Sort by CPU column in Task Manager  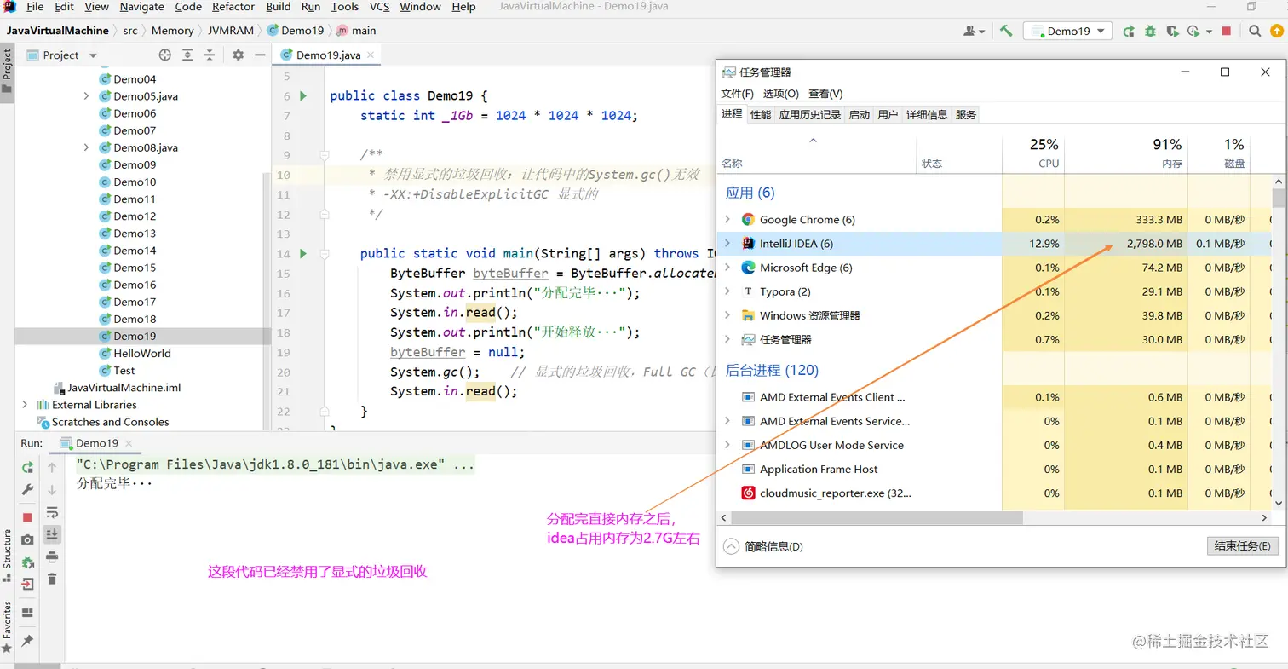[1033, 153]
